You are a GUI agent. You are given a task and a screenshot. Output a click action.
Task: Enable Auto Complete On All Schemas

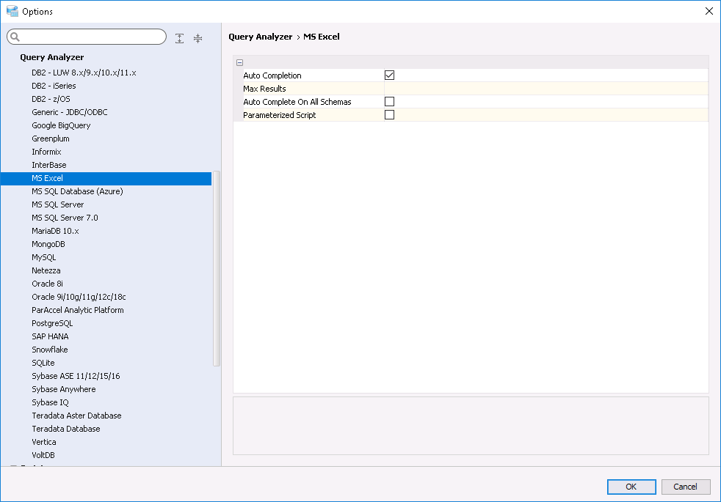pyautogui.click(x=389, y=101)
